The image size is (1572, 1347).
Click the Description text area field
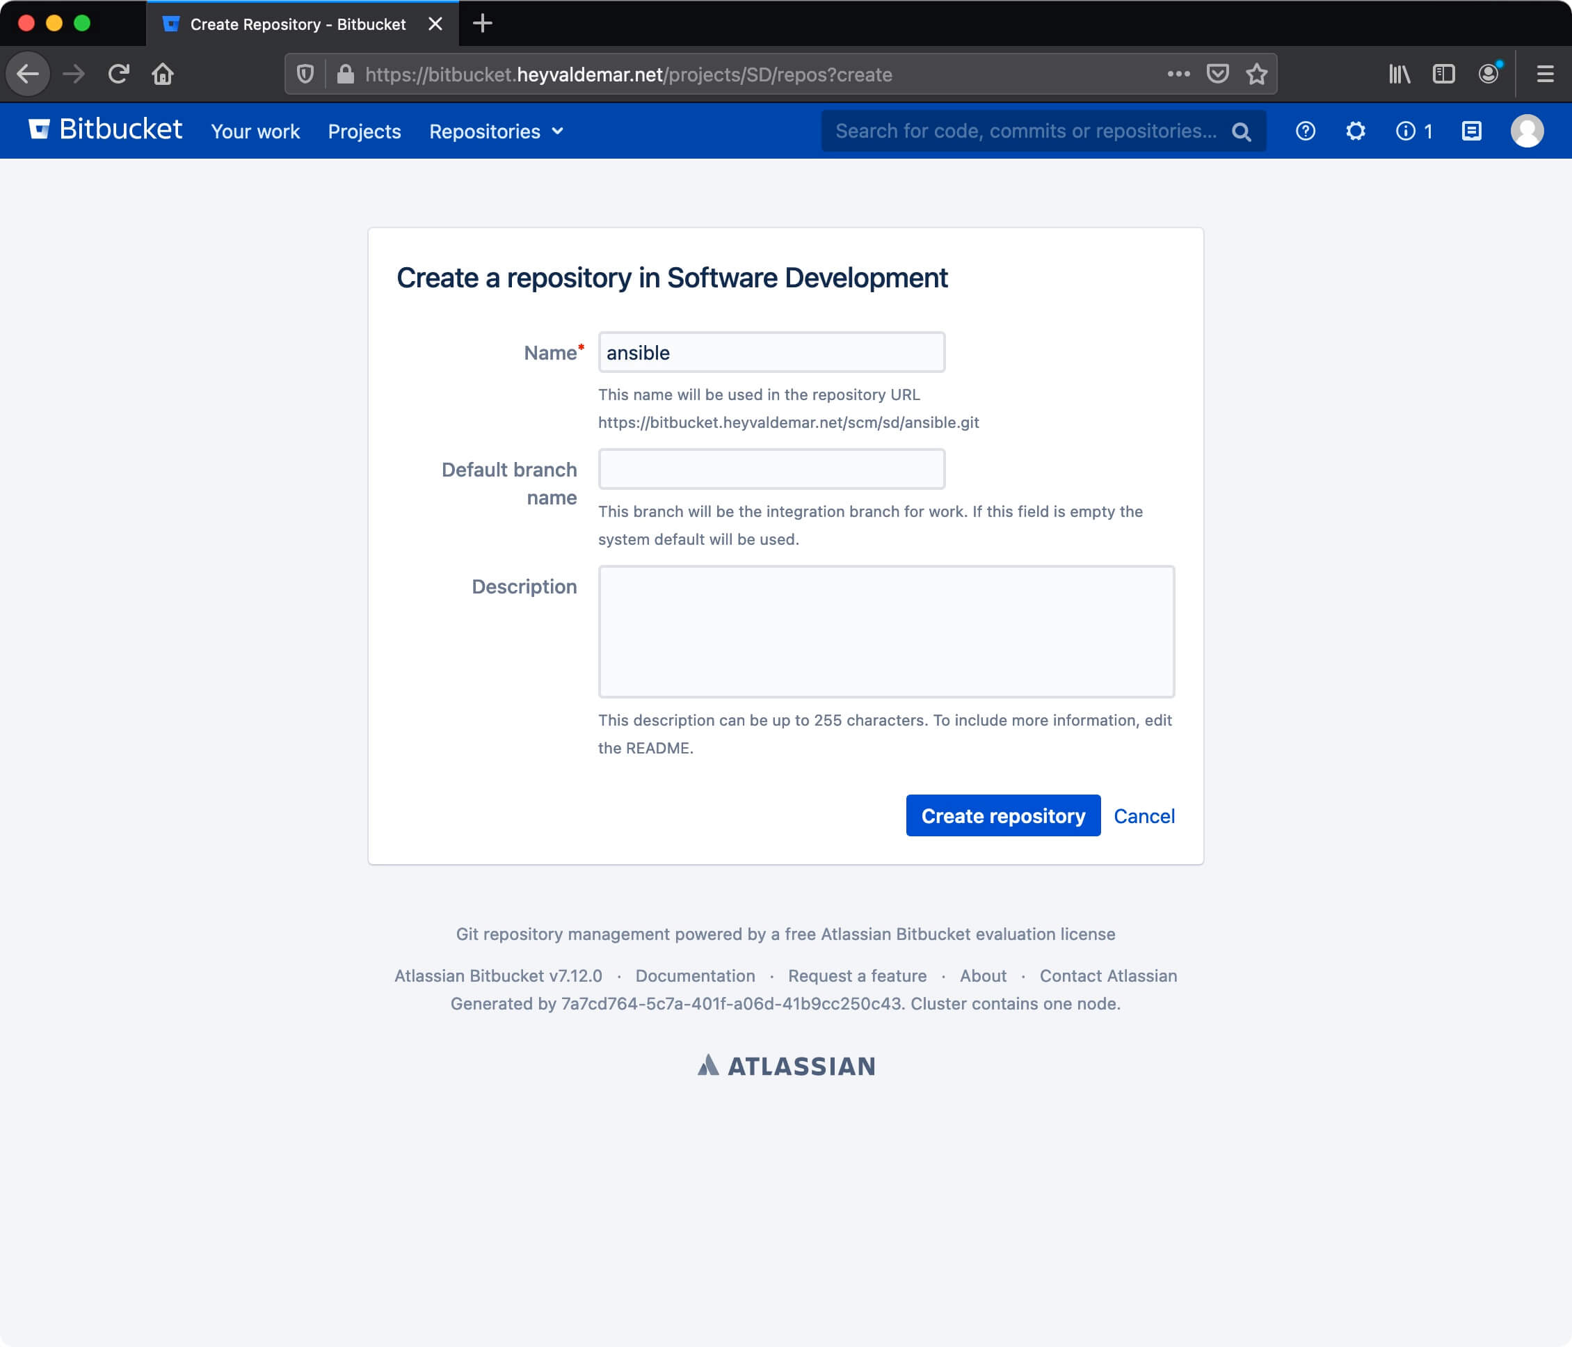tap(885, 631)
